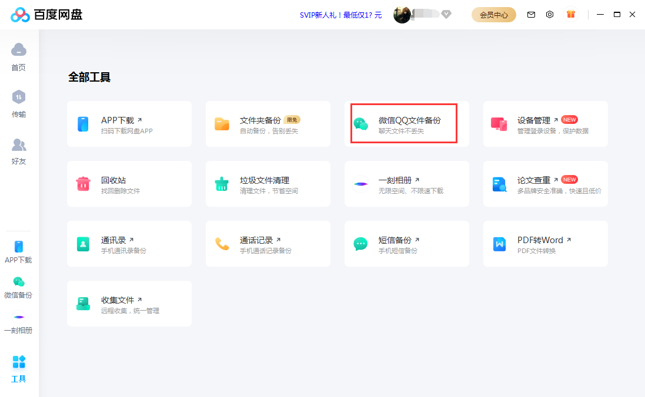The width and height of the screenshot is (645, 397).
Task: Click the PDF文件转换 description text
Action: 536,251
